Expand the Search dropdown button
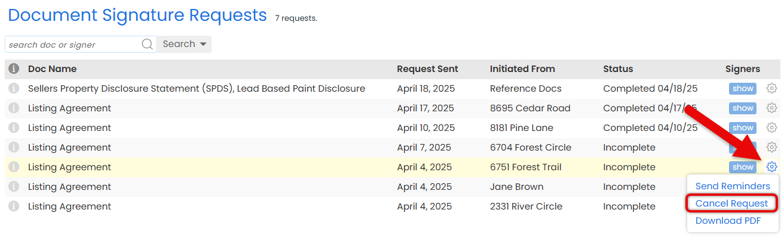The image size is (784, 250). pos(184,45)
